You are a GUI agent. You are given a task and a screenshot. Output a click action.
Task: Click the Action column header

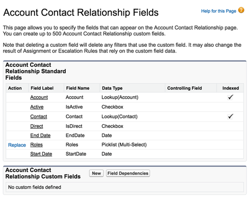click(15, 88)
